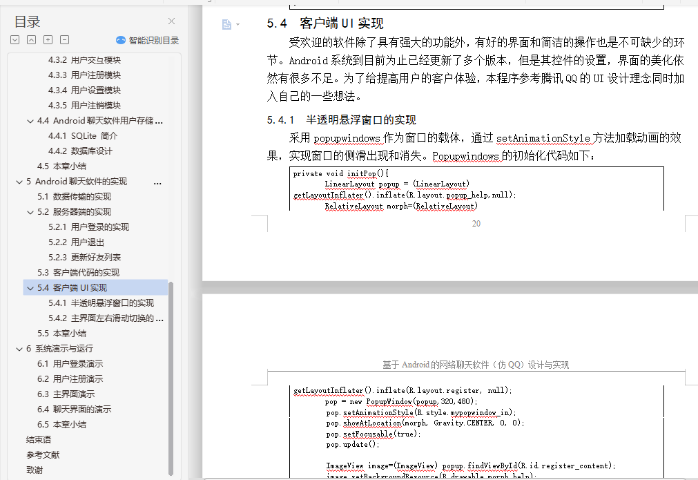
Task: Navigate to 5.2 服务器端的实现
Action: click(75, 211)
